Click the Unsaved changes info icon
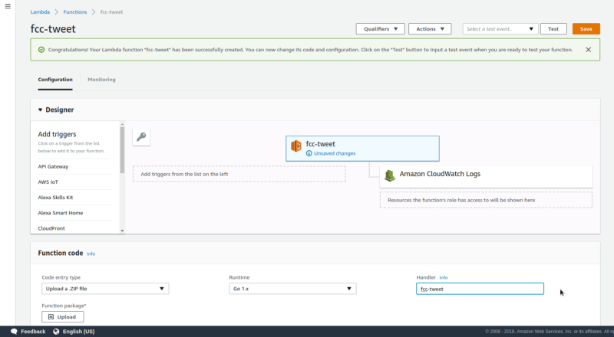The image size is (614, 337). pos(309,153)
